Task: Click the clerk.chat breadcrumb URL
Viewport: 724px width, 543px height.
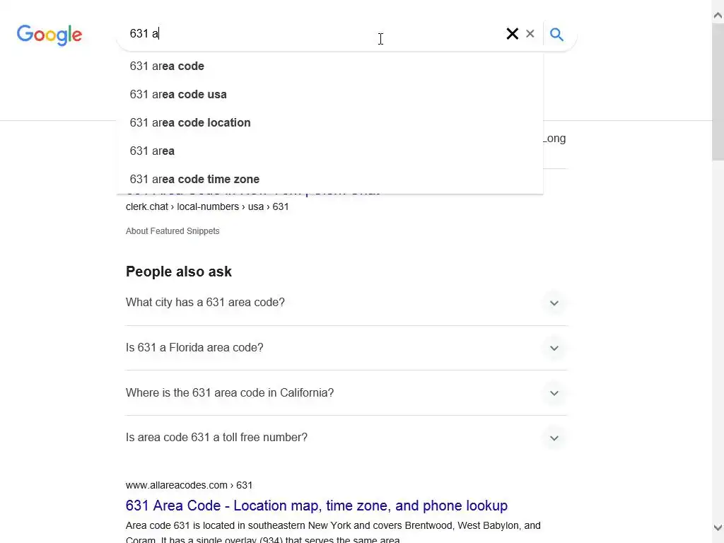Action: (207, 207)
